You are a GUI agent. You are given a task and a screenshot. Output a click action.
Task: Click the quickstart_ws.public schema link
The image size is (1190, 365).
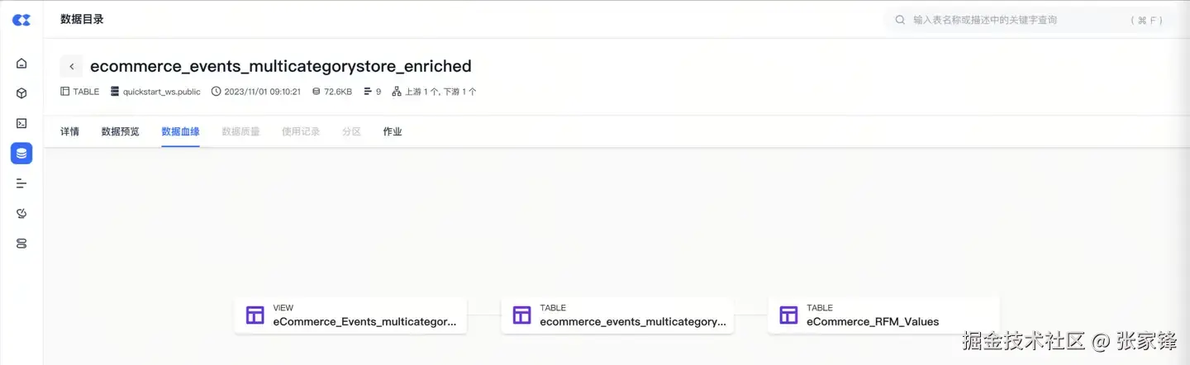click(x=160, y=92)
